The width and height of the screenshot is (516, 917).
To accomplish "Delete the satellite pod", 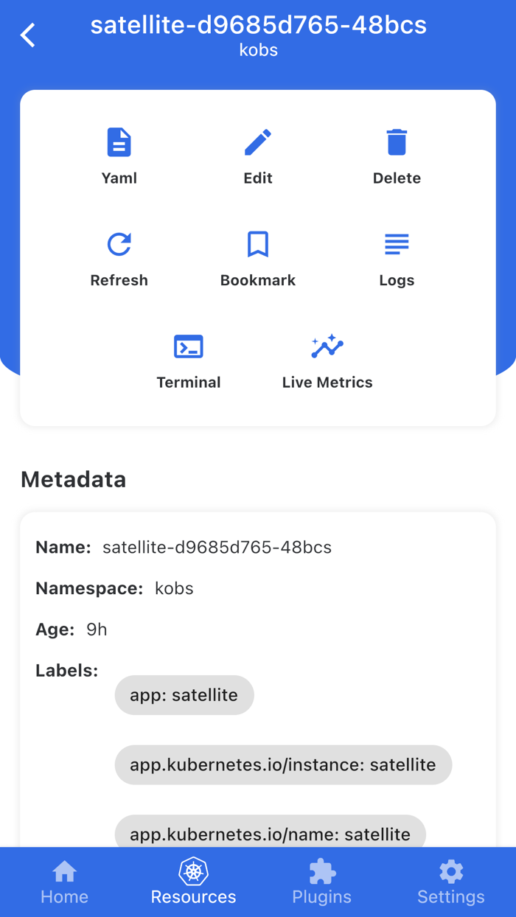I will tap(397, 153).
